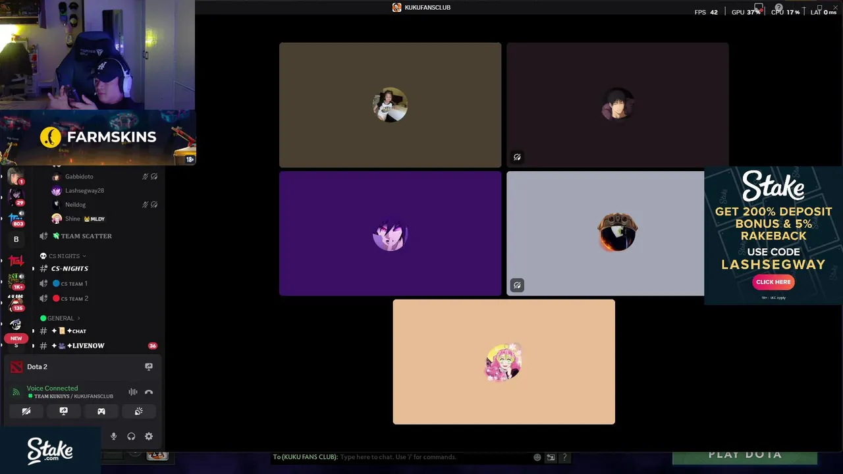Select the dark top-right participant tile
Viewport: 843px width, 474px height.
click(x=618, y=105)
